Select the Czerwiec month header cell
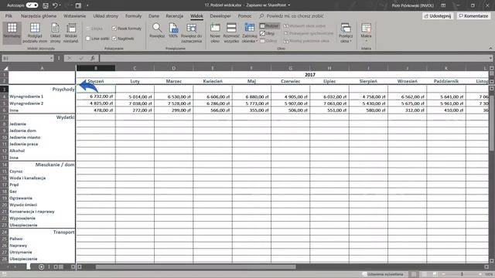This screenshot has height=278, width=495. pos(291,81)
